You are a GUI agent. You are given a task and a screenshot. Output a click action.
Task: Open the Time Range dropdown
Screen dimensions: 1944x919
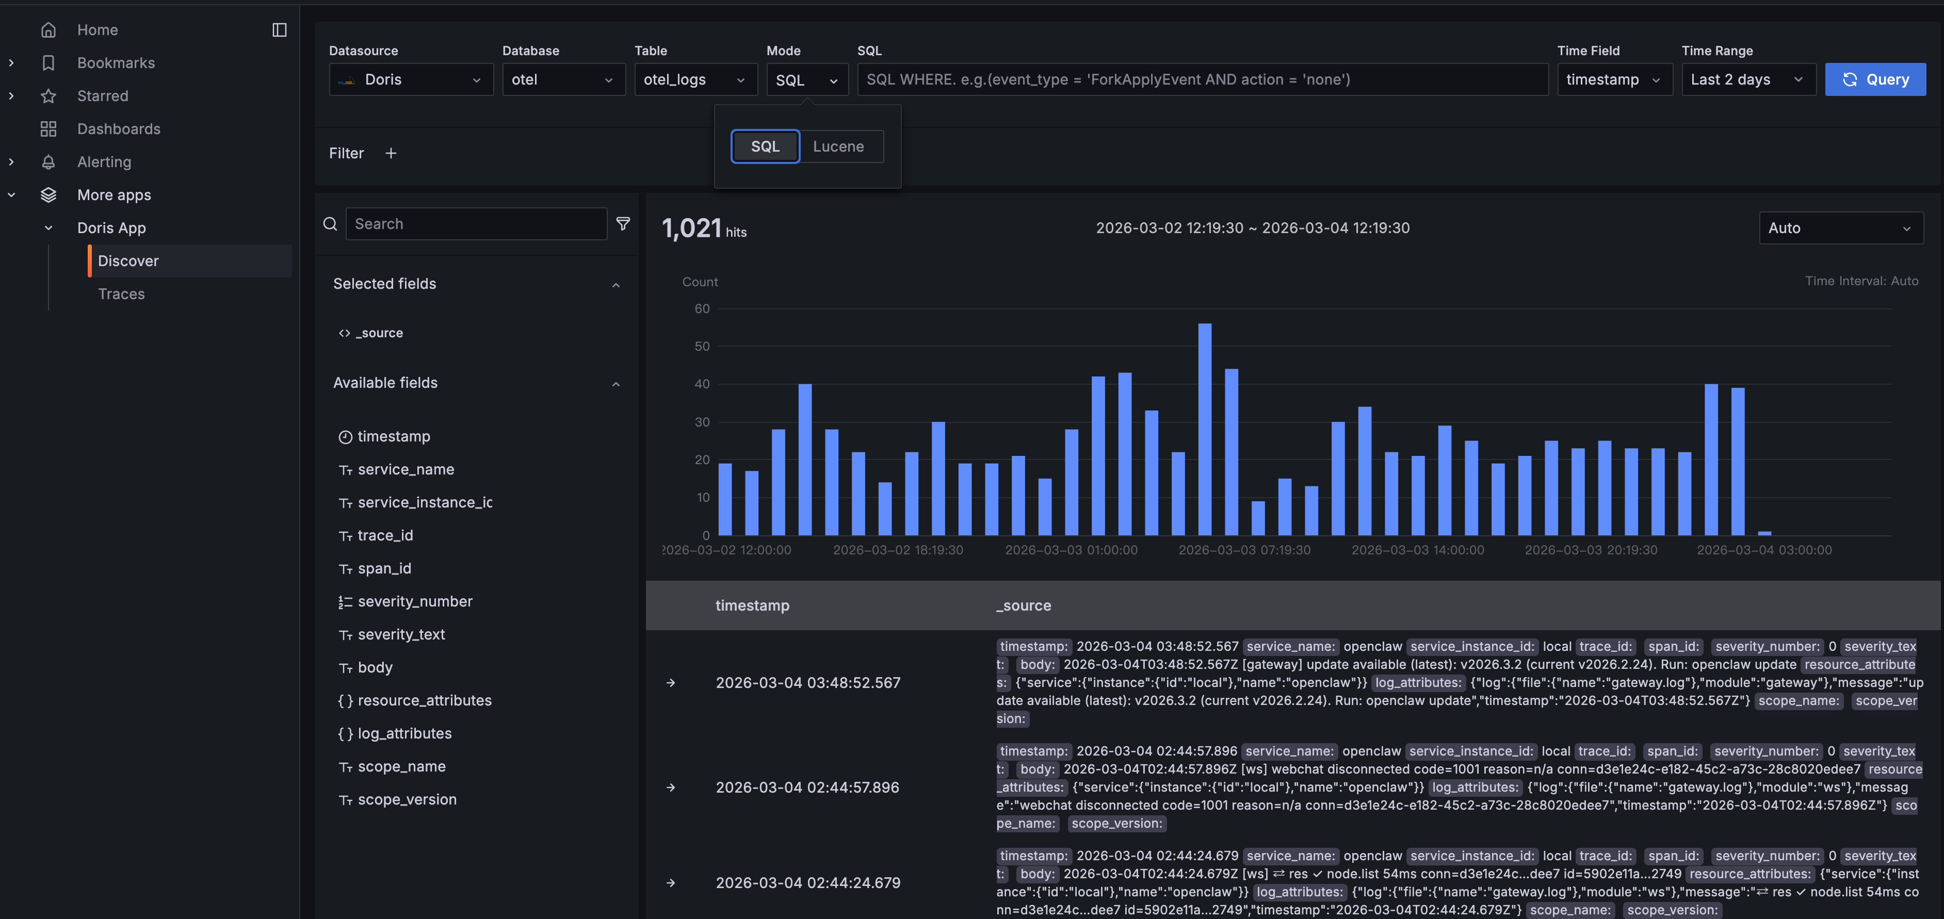pos(1747,79)
